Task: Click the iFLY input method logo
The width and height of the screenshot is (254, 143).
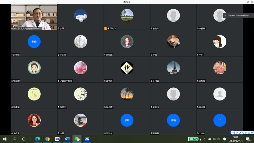Action: click(233, 133)
